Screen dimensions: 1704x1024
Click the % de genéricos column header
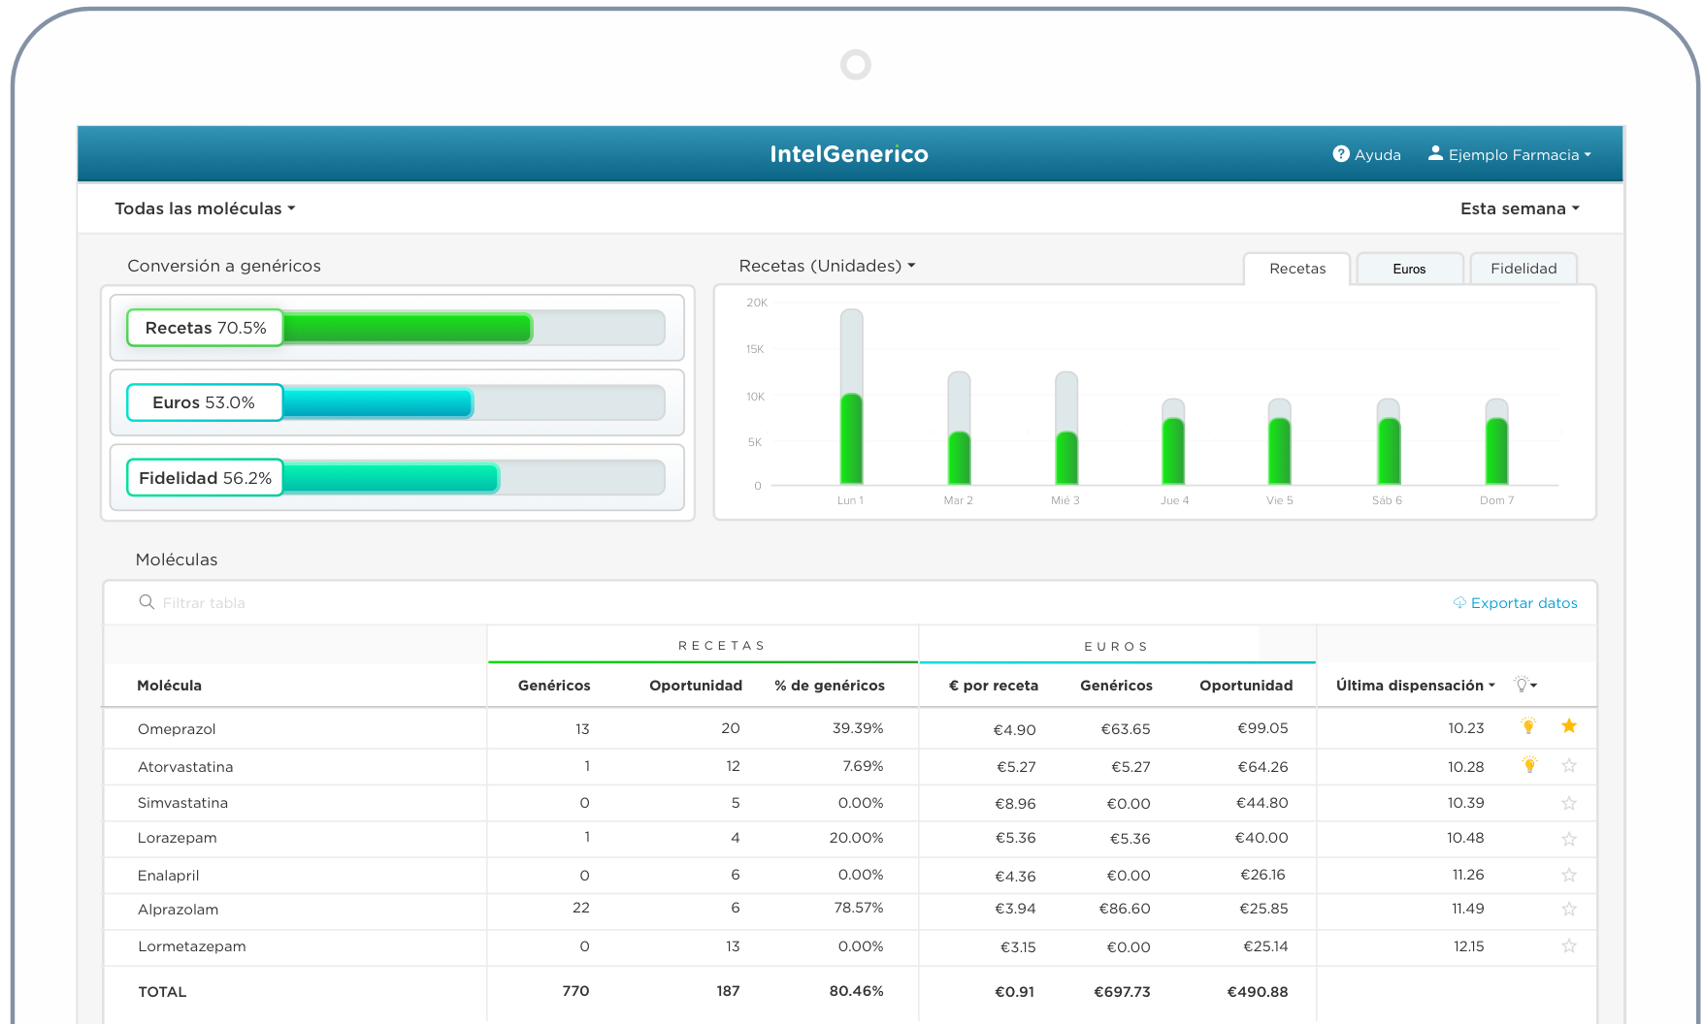[830, 686]
